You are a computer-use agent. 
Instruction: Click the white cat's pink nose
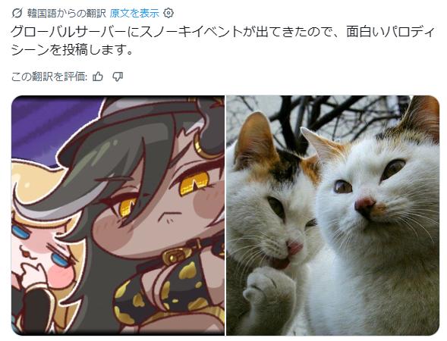(365, 204)
